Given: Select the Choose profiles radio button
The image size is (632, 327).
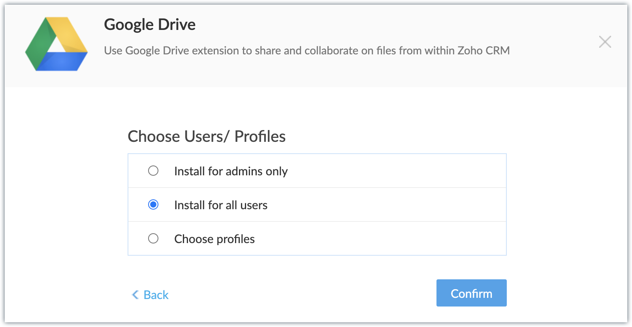Looking at the screenshot, I should click(153, 238).
